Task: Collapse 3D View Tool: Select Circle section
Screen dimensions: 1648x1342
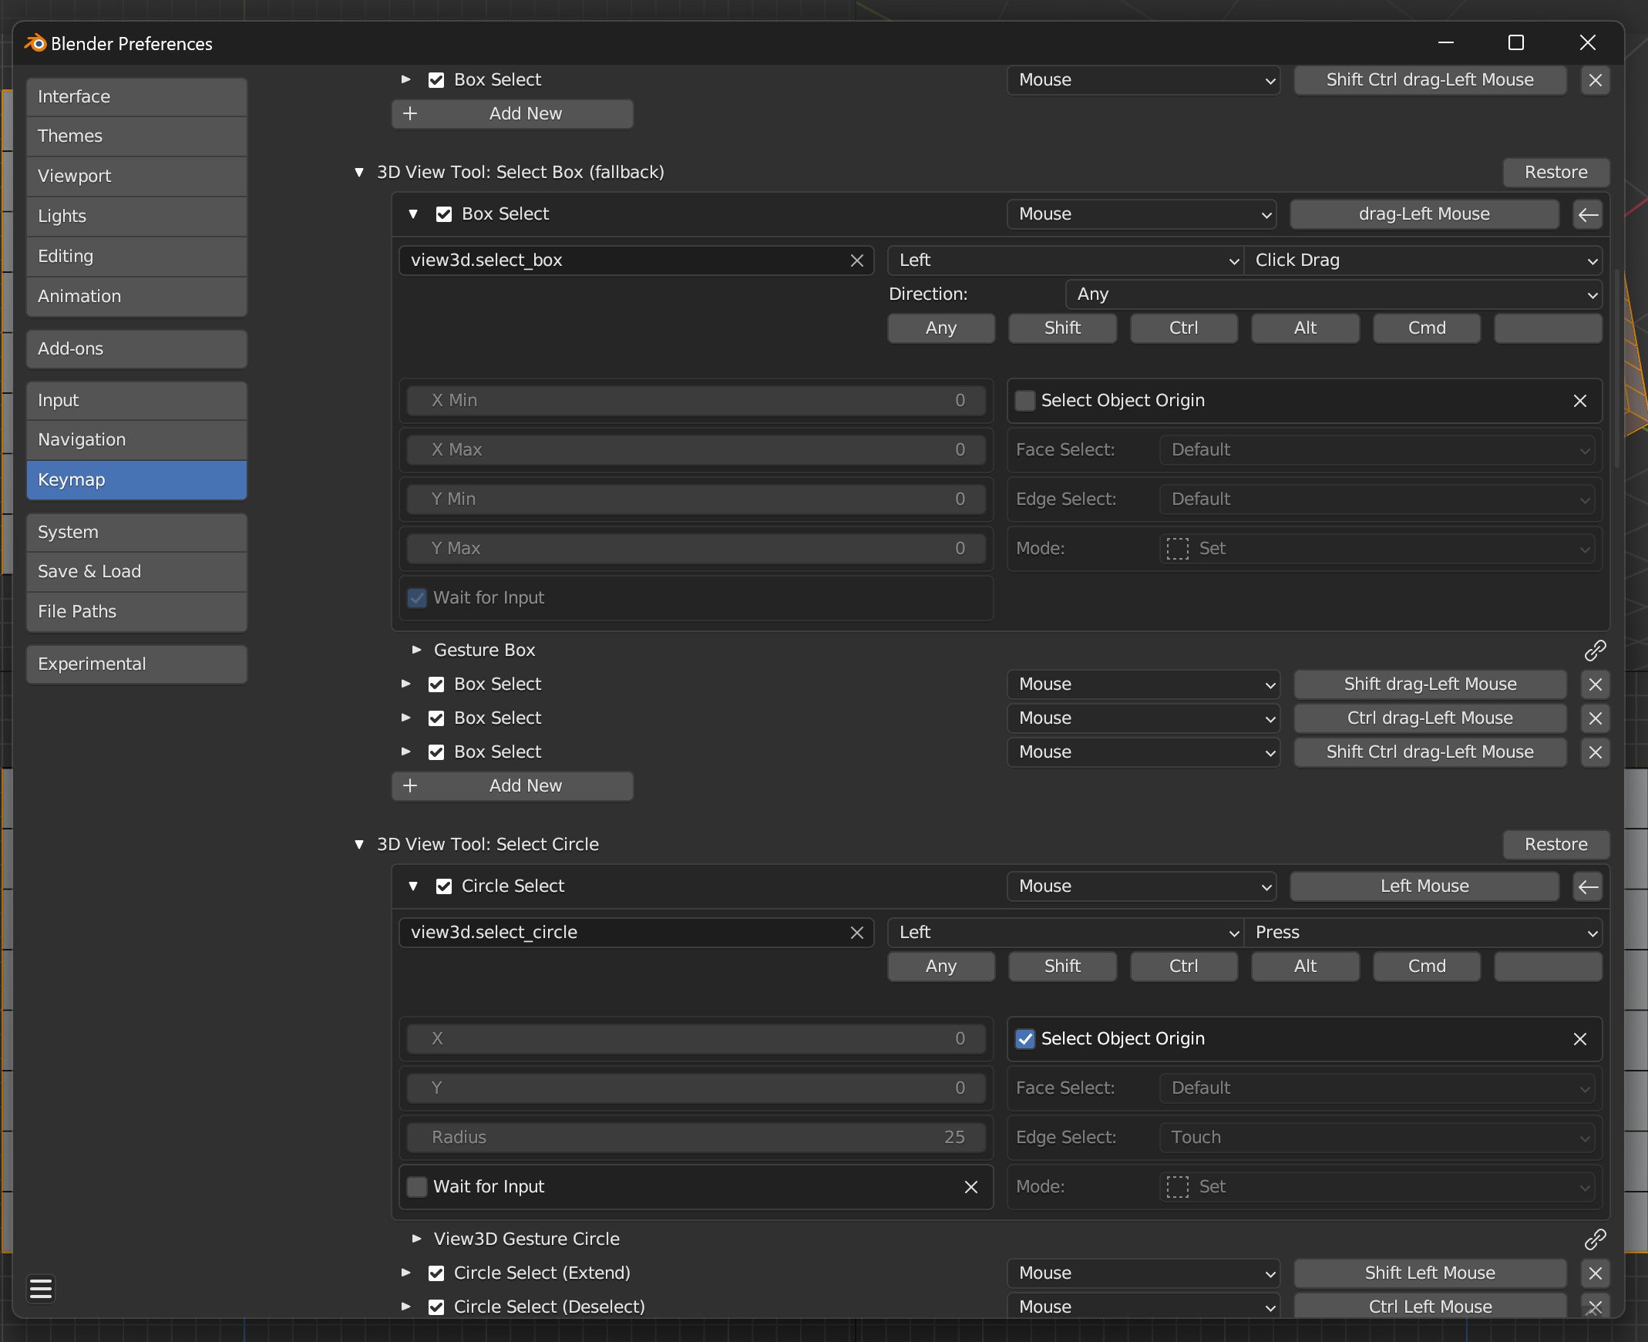Action: tap(358, 844)
